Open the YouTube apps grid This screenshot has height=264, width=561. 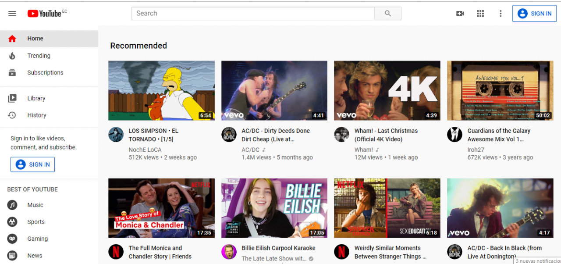pyautogui.click(x=480, y=14)
